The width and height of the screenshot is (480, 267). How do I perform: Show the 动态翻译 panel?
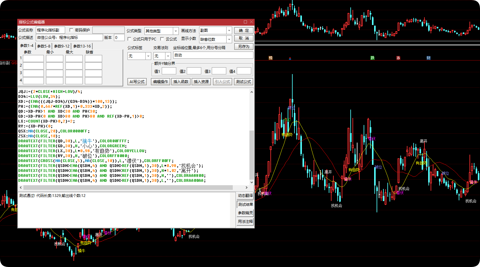(245, 196)
